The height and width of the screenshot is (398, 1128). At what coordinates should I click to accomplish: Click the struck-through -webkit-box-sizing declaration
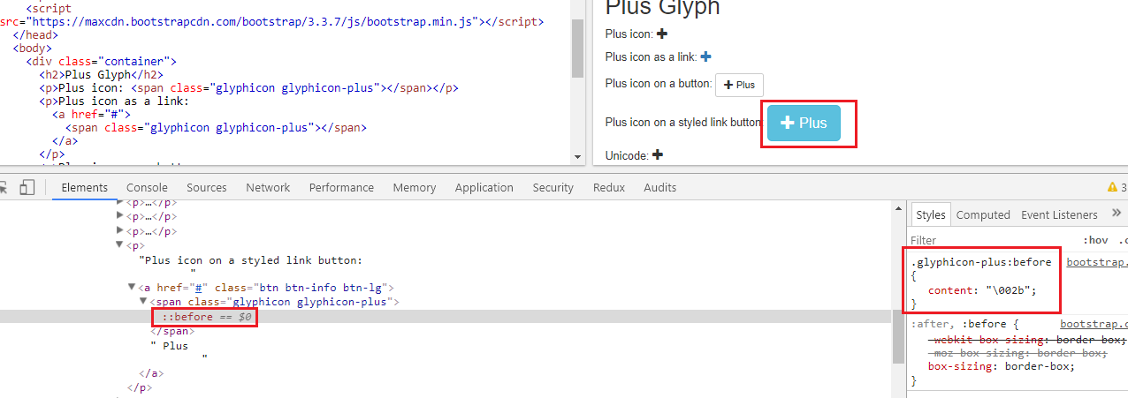1027,338
